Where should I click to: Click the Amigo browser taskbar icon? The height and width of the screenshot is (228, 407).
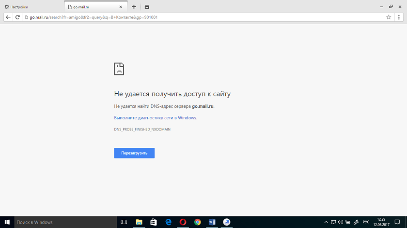(x=227, y=222)
